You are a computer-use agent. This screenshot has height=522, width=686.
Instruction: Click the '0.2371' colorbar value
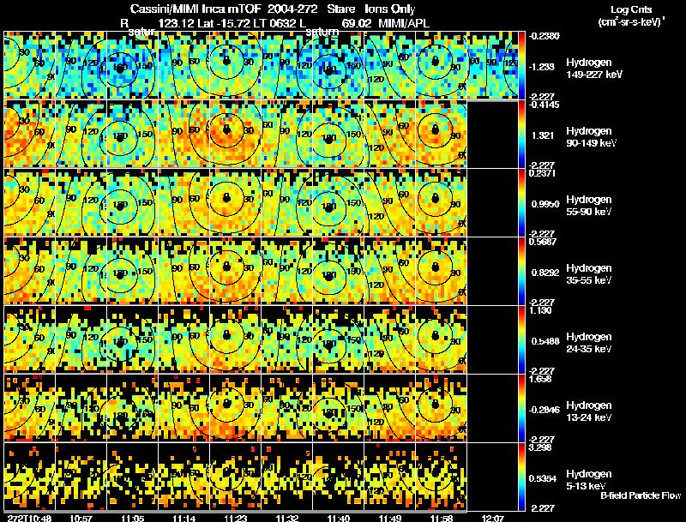(x=543, y=173)
